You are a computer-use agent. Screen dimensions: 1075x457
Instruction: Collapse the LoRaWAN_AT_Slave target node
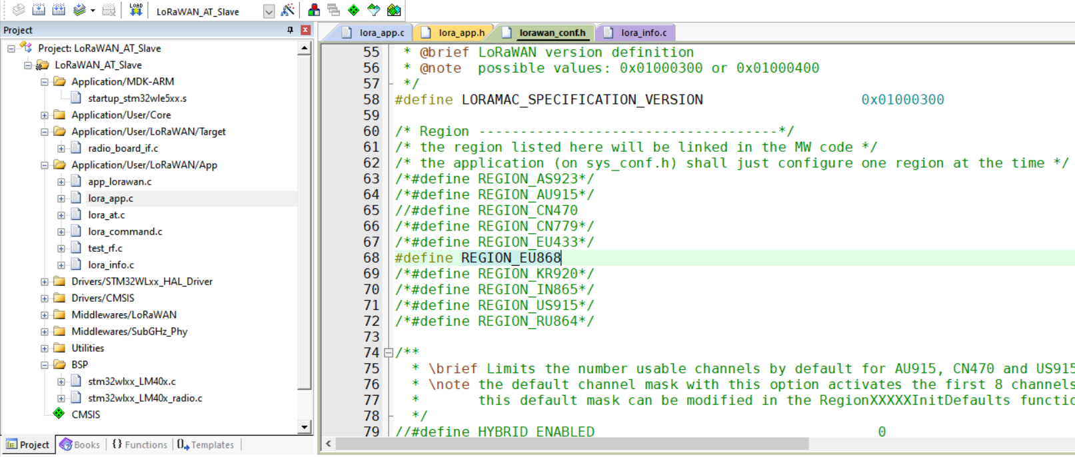pos(28,65)
